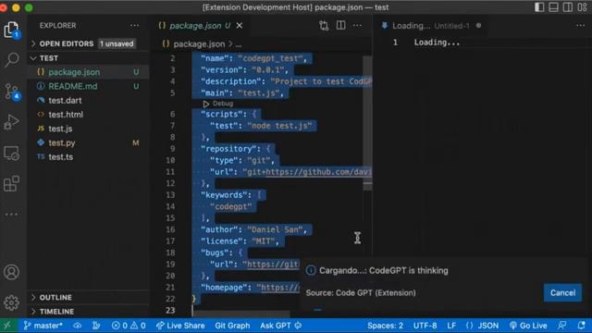Open the Manage gear icon
This screenshot has width=592, height=333.
tap(11, 302)
